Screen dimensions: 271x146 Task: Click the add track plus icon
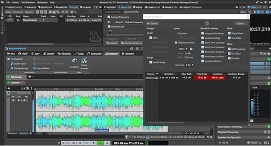9,88
